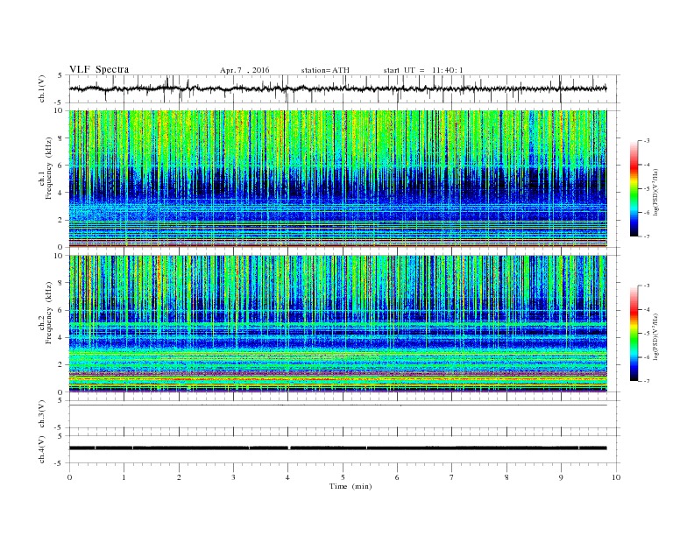Click x-axis tick label '7' minutes
The height and width of the screenshot is (536, 694).
[x=452, y=477]
